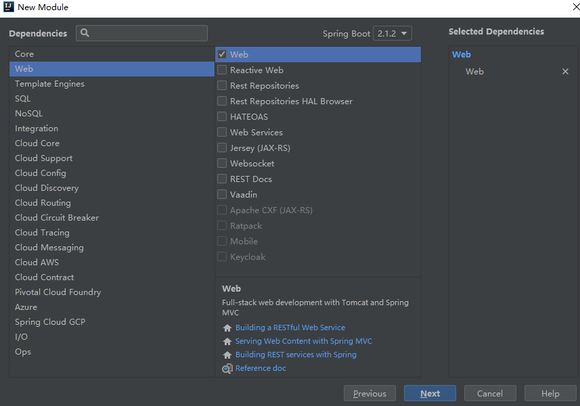
Task: Focus the Dependencies search field
Action: (141, 33)
